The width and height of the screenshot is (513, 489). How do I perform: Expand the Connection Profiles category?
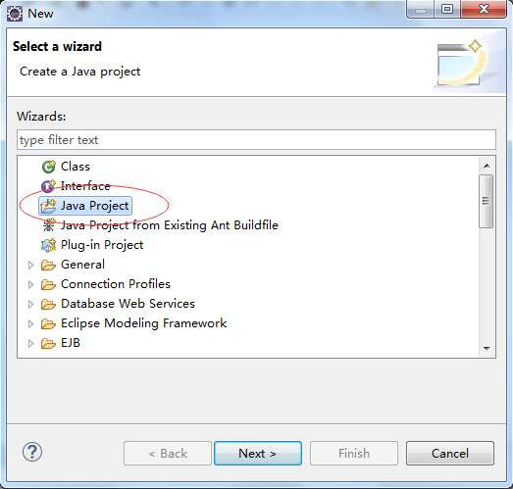coord(30,284)
